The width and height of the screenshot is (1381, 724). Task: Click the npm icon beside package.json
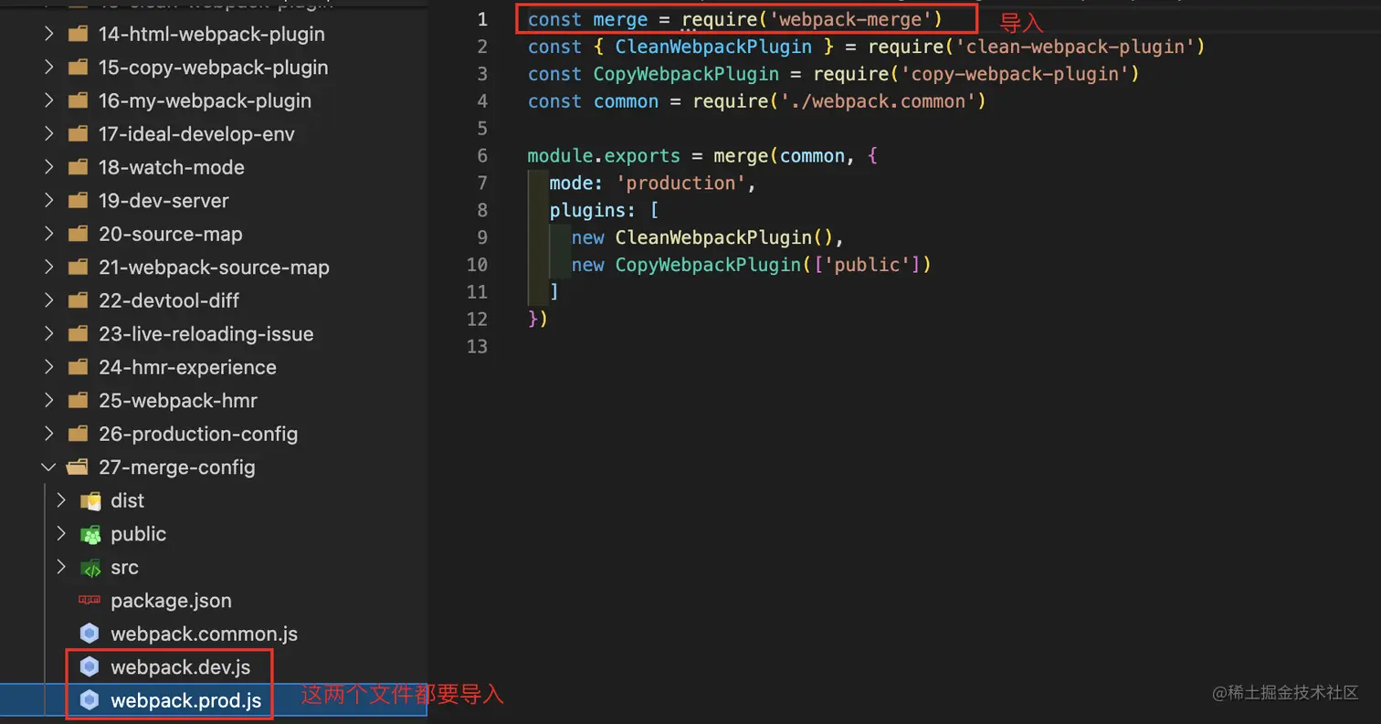90,601
